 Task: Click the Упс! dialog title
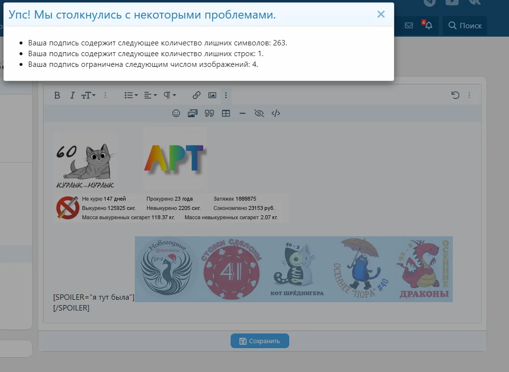pos(142,15)
